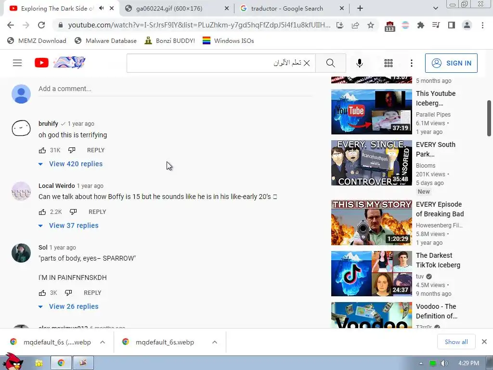493x370 pixels.
Task: Open a new browser tab
Action: pos(360,9)
